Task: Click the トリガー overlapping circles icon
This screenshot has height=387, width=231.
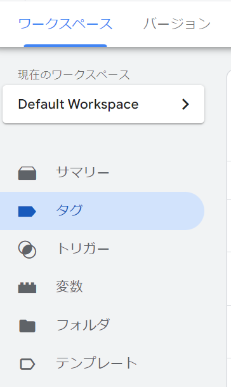Action: (x=27, y=250)
